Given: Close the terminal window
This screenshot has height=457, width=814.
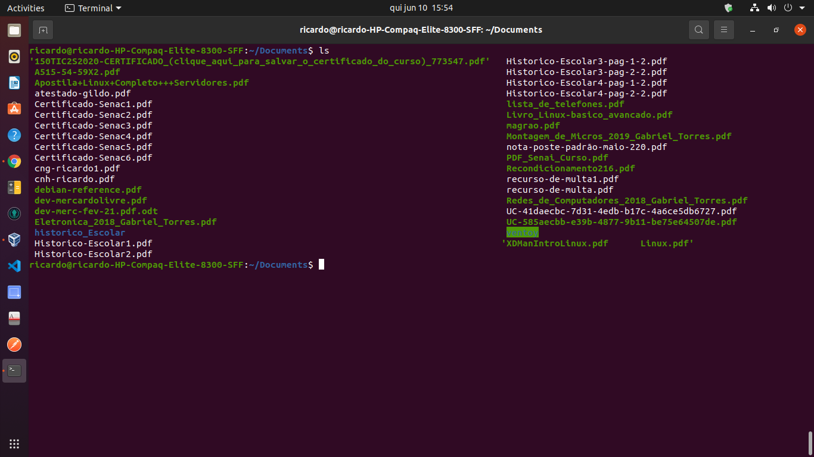Looking at the screenshot, I should click(800, 30).
